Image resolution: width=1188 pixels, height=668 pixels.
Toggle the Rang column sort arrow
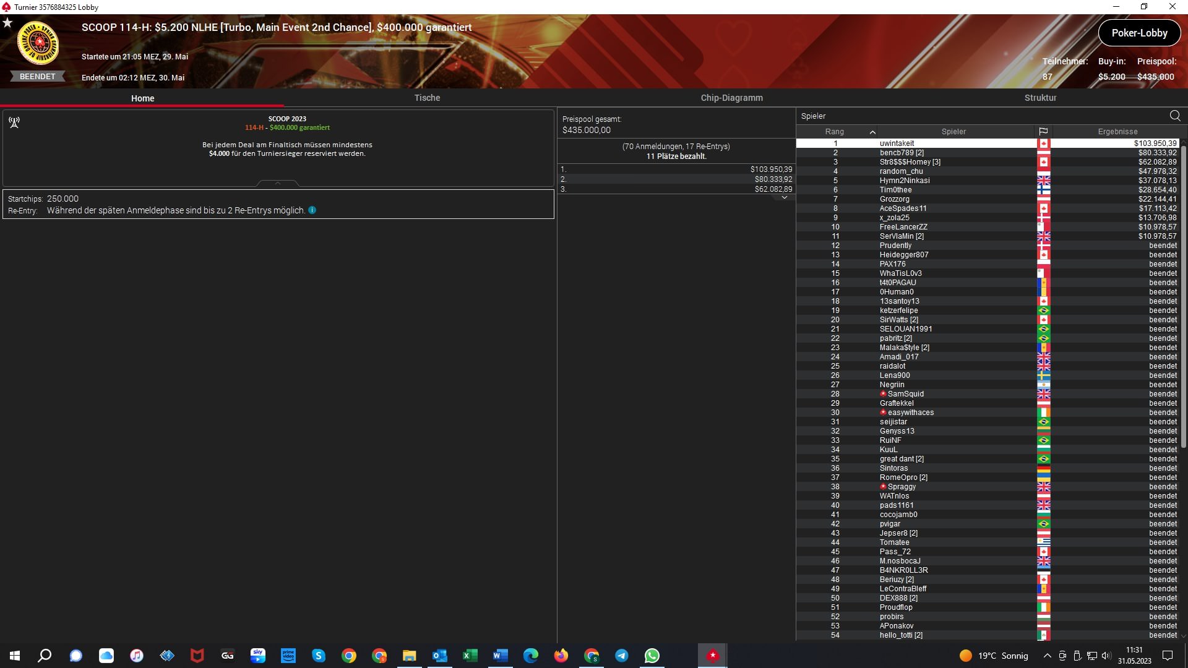(872, 132)
